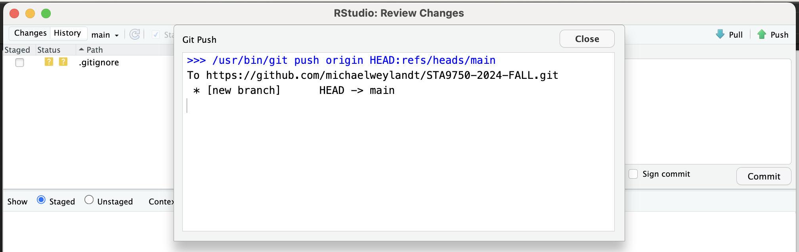Select the Unstaged radio button

(89, 200)
